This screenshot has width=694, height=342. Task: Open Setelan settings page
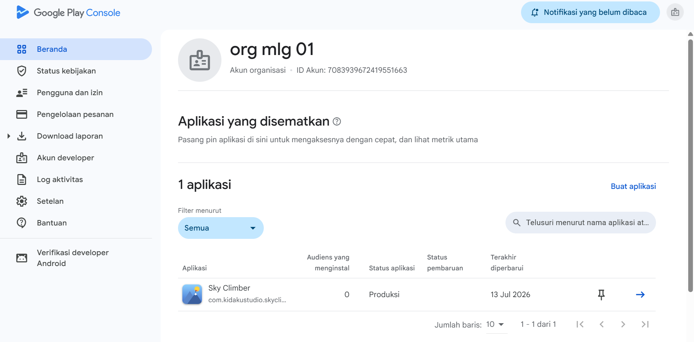tap(76, 201)
